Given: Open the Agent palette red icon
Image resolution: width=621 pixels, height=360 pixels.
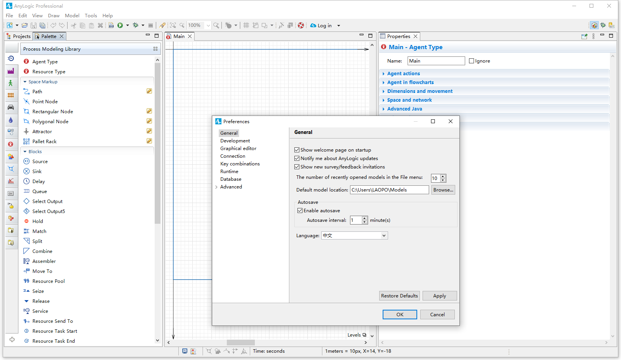Looking at the screenshot, I should pyautogui.click(x=11, y=144).
